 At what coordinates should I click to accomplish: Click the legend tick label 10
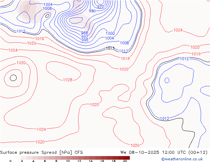(x=68, y=161)
